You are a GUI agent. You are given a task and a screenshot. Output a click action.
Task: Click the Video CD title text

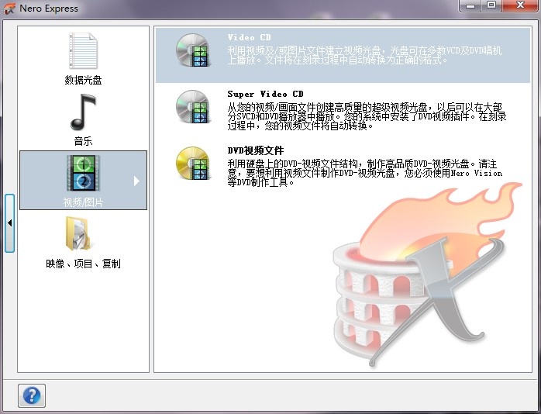click(249, 37)
